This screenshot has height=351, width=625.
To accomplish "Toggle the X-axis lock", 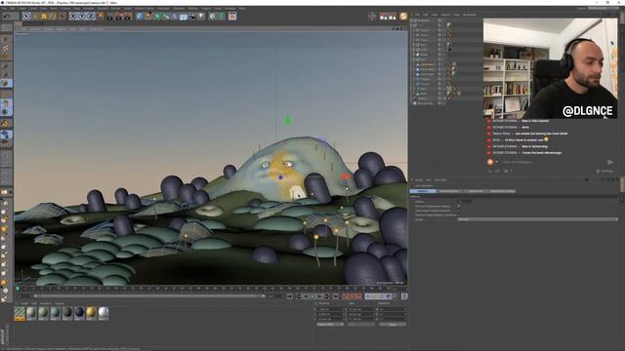I will pyautogui.click(x=73, y=16).
